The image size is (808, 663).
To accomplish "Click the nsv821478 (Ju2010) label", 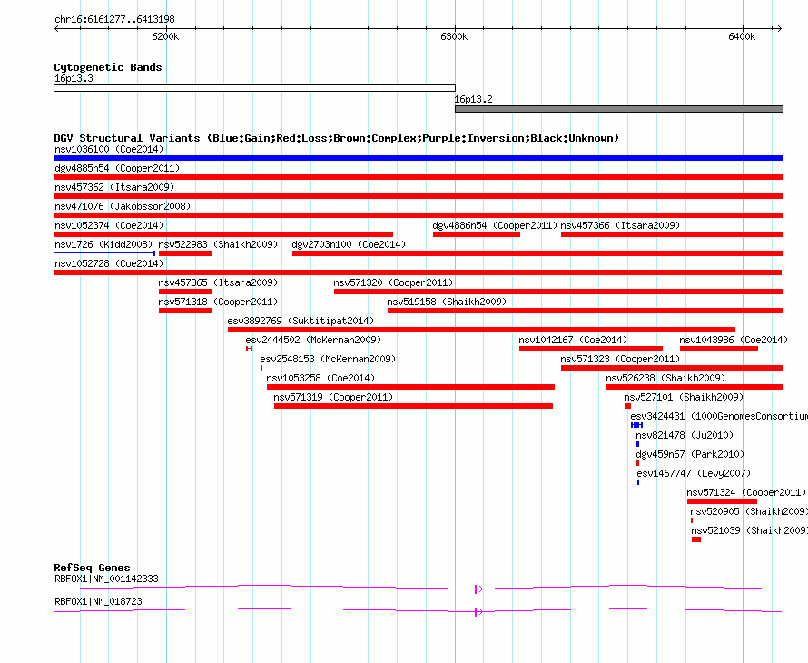I will coord(685,435).
